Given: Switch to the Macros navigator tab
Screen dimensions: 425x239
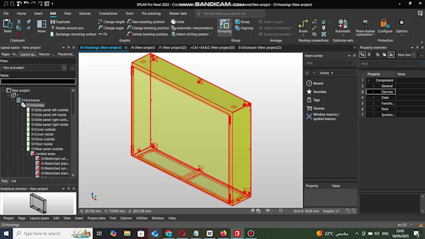Looking at the screenshot, I should coord(47,54).
